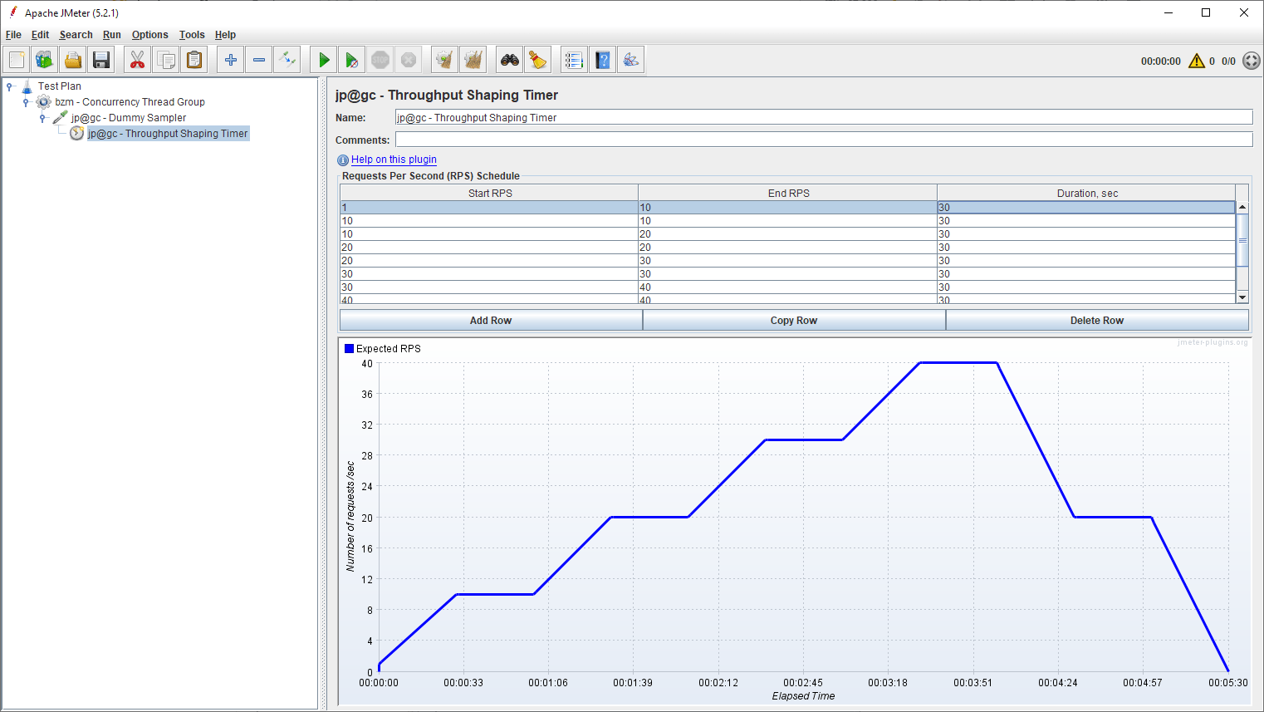Screen dimensions: 1264x712
Task: Select Start RPS cell with value 1
Action: pos(489,208)
